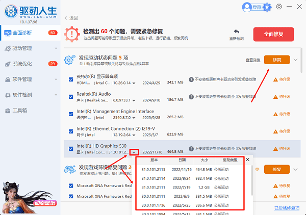Open the 工具箱 sidebar item
The width and height of the screenshot is (306, 215).
click(x=31, y=111)
